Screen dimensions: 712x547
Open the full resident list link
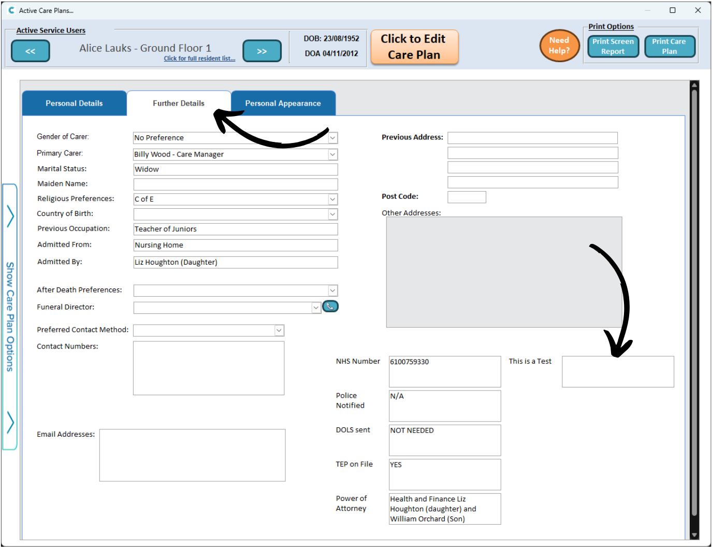pos(199,59)
